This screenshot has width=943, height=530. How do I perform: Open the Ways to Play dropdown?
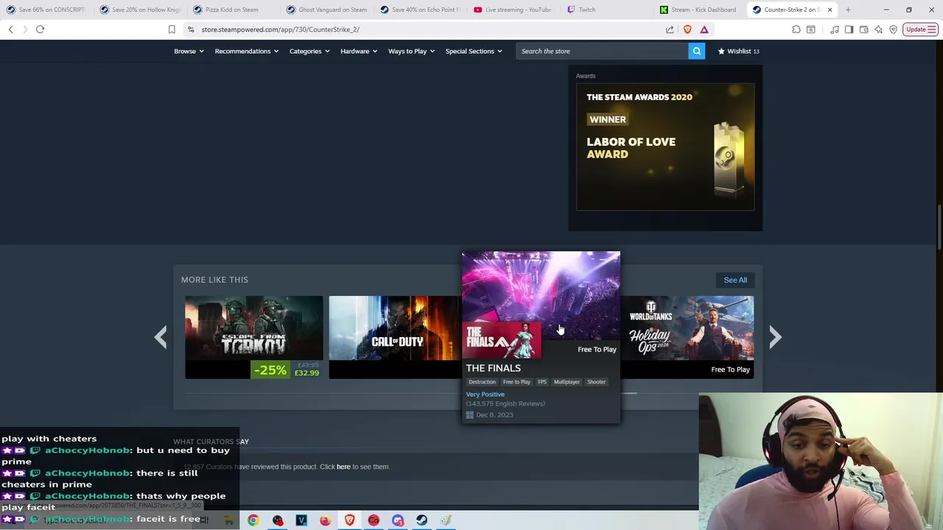(411, 51)
